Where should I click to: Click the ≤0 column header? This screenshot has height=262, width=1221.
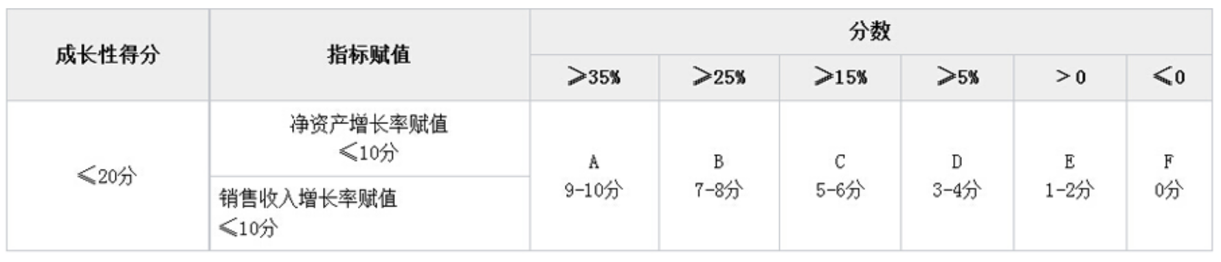pyautogui.click(x=1169, y=78)
